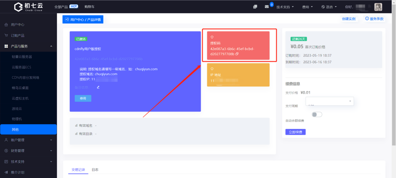Image resolution: width=396 pixels, height=178 pixels.
Task: Click the breadcrumb back icon before 用户中心
Action: 67,19
